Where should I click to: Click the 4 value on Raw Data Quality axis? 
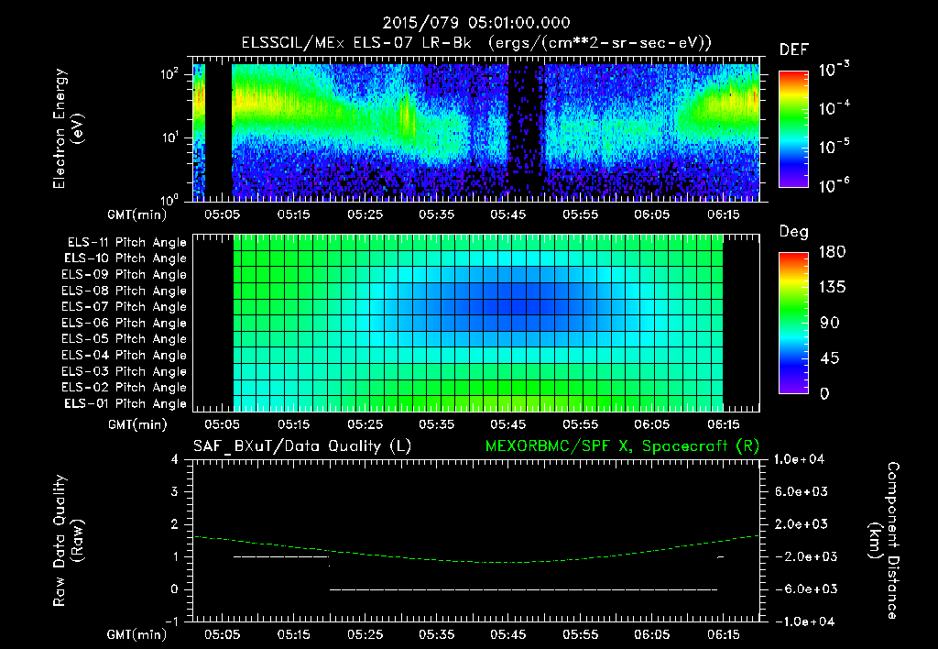[175, 460]
